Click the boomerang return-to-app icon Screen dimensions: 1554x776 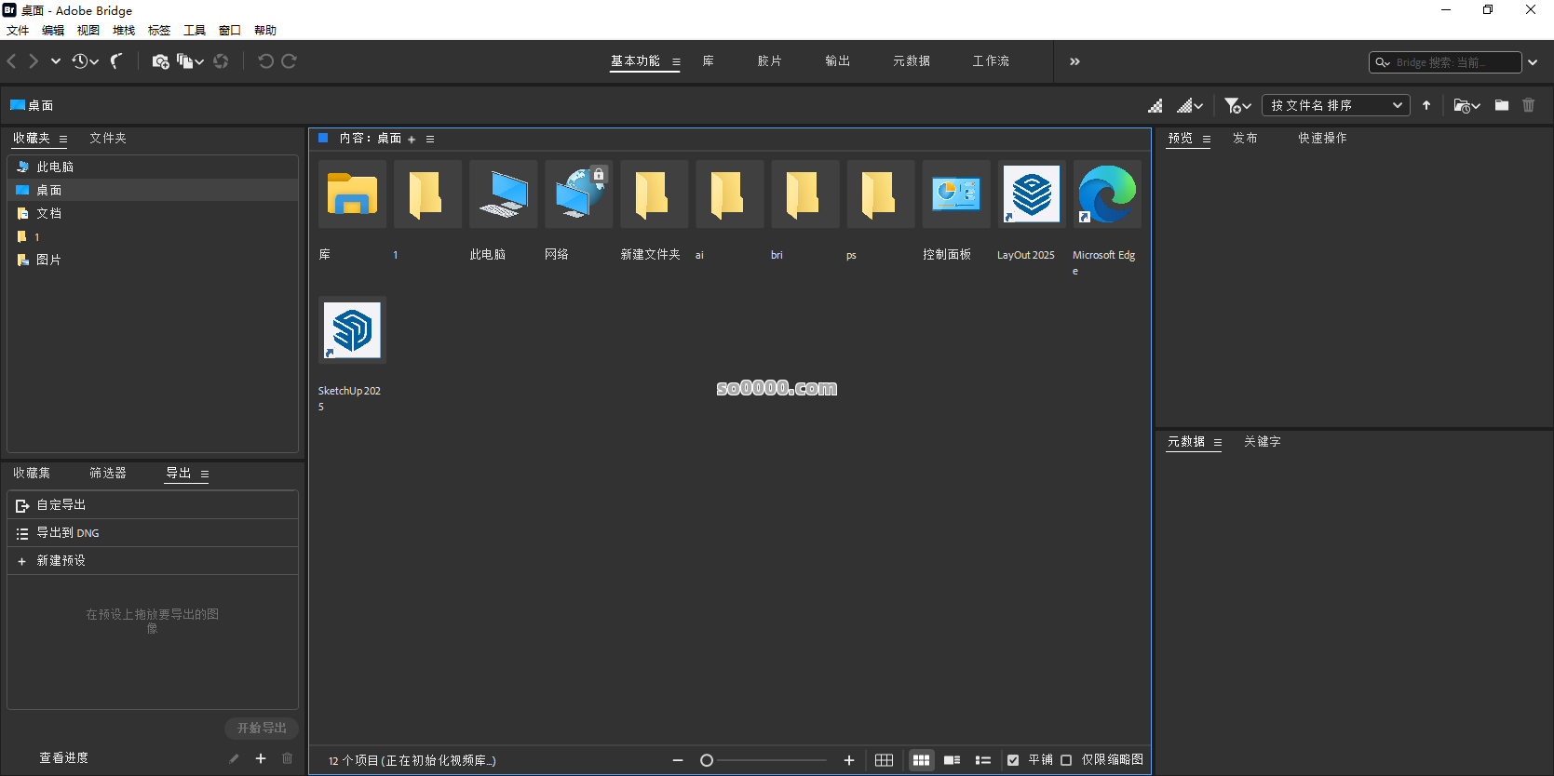[116, 61]
